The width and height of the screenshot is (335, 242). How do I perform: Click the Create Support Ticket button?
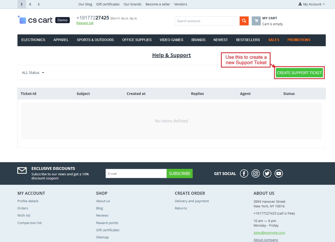coord(299,73)
